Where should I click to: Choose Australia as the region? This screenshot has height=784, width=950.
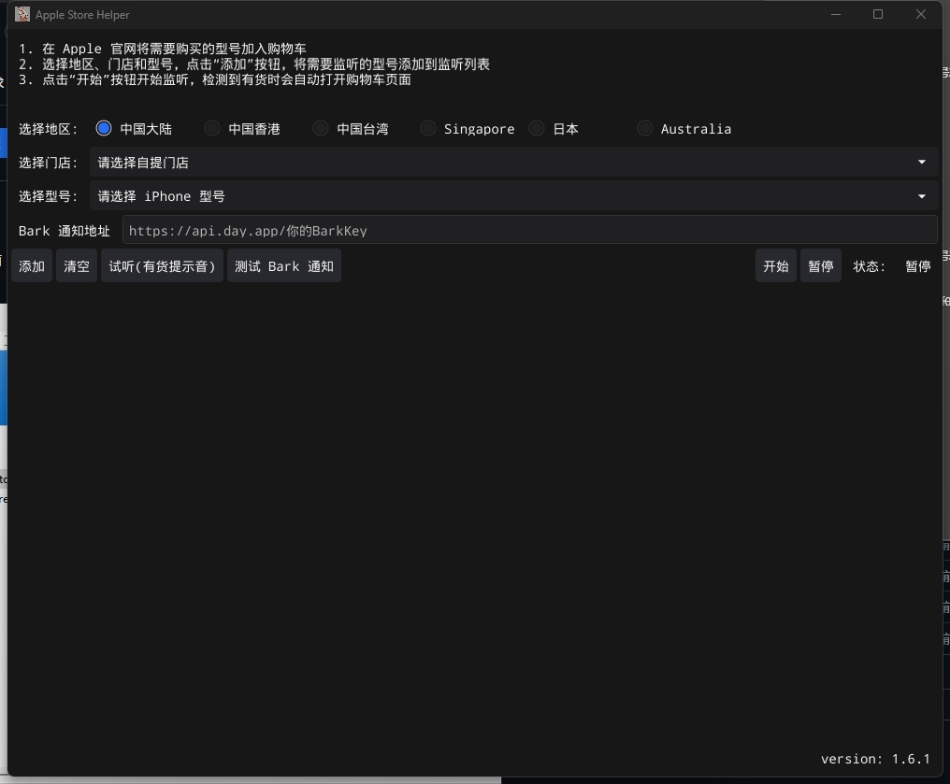644,128
